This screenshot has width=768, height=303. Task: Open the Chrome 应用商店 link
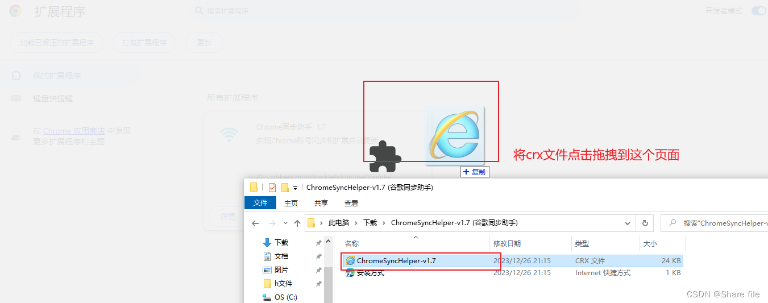click(x=74, y=131)
